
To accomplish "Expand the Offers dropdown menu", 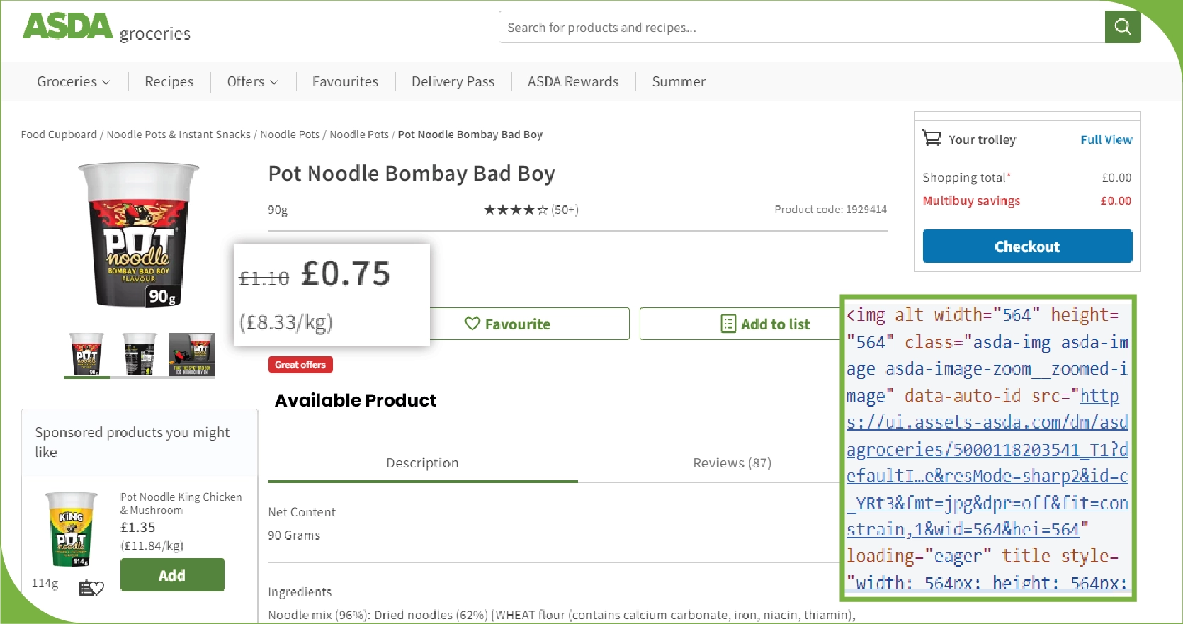I will point(252,81).
